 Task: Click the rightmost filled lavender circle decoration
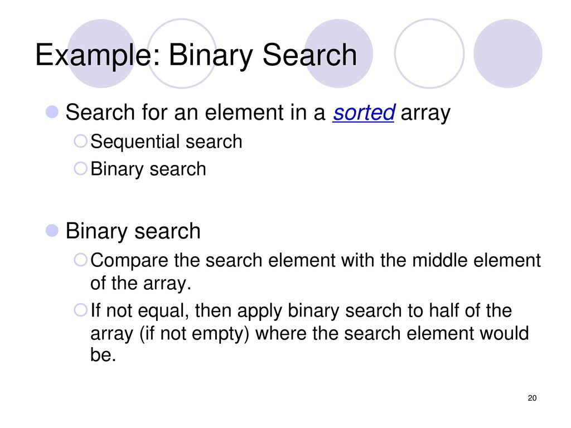tap(508, 53)
